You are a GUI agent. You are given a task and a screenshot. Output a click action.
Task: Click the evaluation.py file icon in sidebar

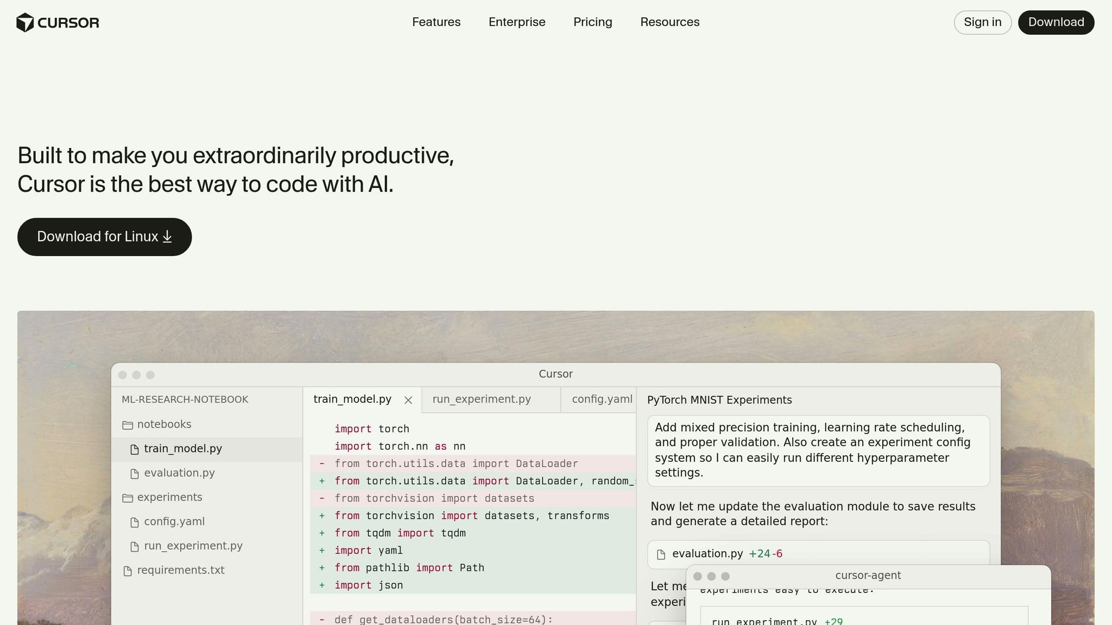(135, 474)
